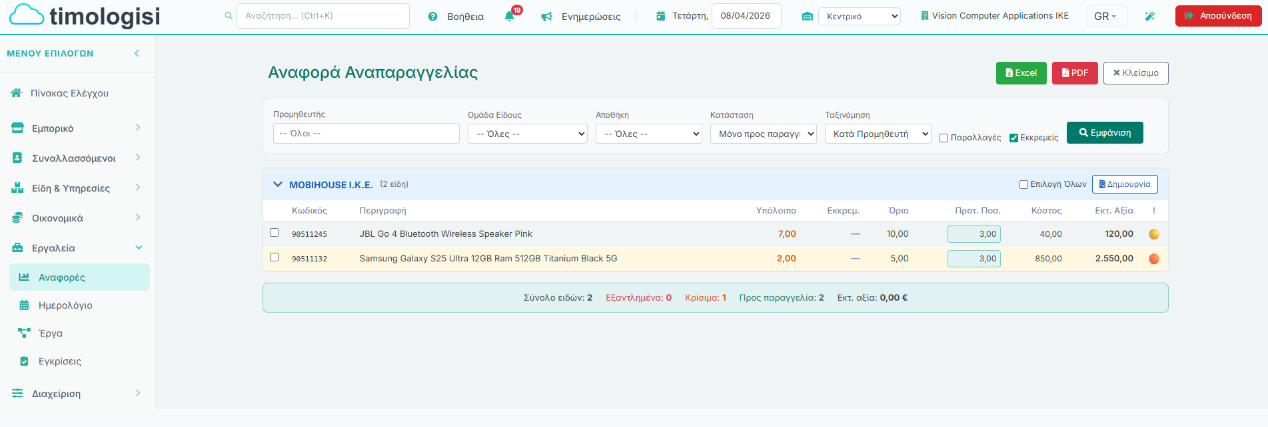Click the Πίνακας Ελέγχου home icon
The width and height of the screenshot is (1268, 427).
[x=17, y=93]
